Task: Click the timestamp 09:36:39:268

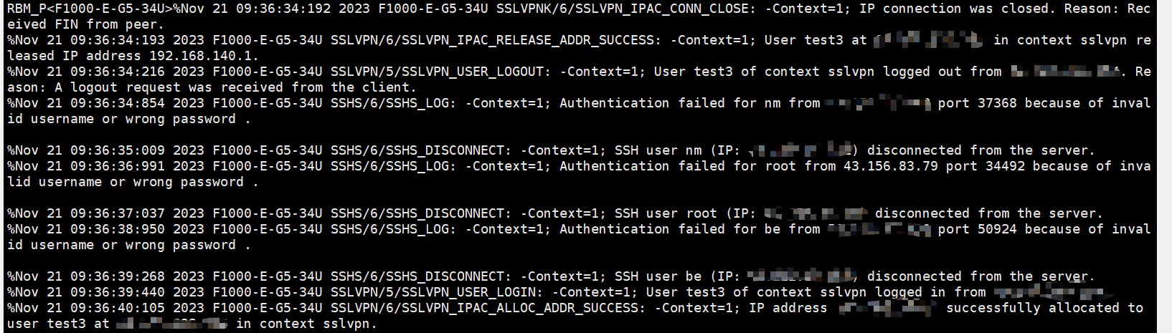Action: tap(117, 276)
